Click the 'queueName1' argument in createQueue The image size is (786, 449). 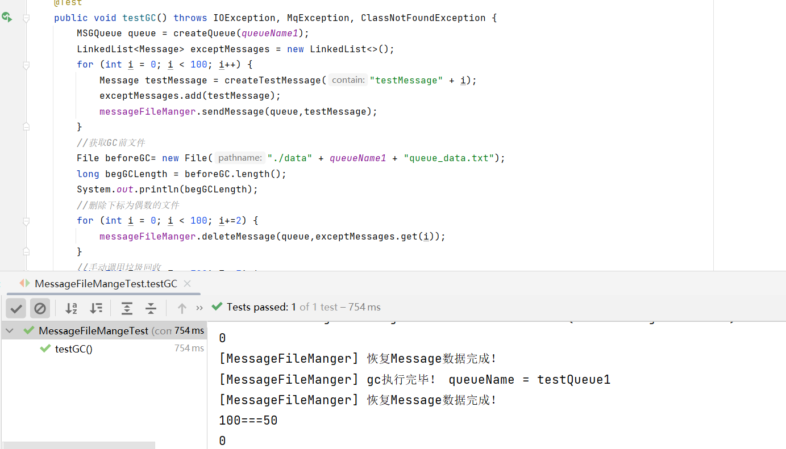(270, 33)
